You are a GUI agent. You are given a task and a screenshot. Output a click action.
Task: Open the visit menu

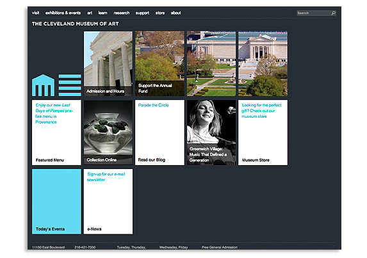click(x=36, y=13)
